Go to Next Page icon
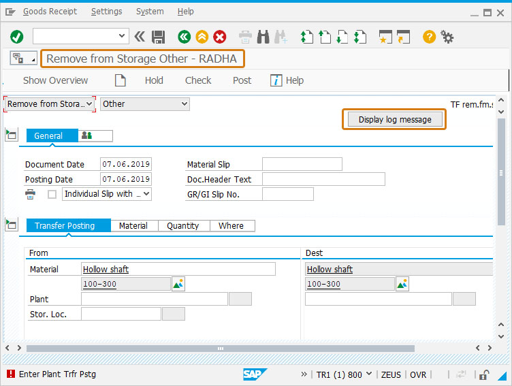This screenshot has width=512, height=386. 342,37
